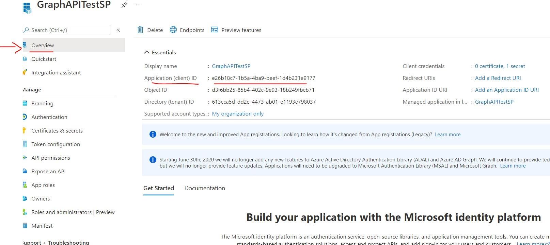Image resolution: width=550 pixels, height=245 pixels.
Task: Open Preview features from the toolbar
Action: click(241, 30)
